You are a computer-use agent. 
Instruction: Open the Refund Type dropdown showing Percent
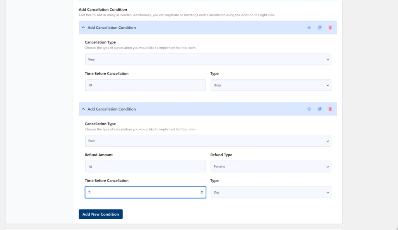click(271, 166)
